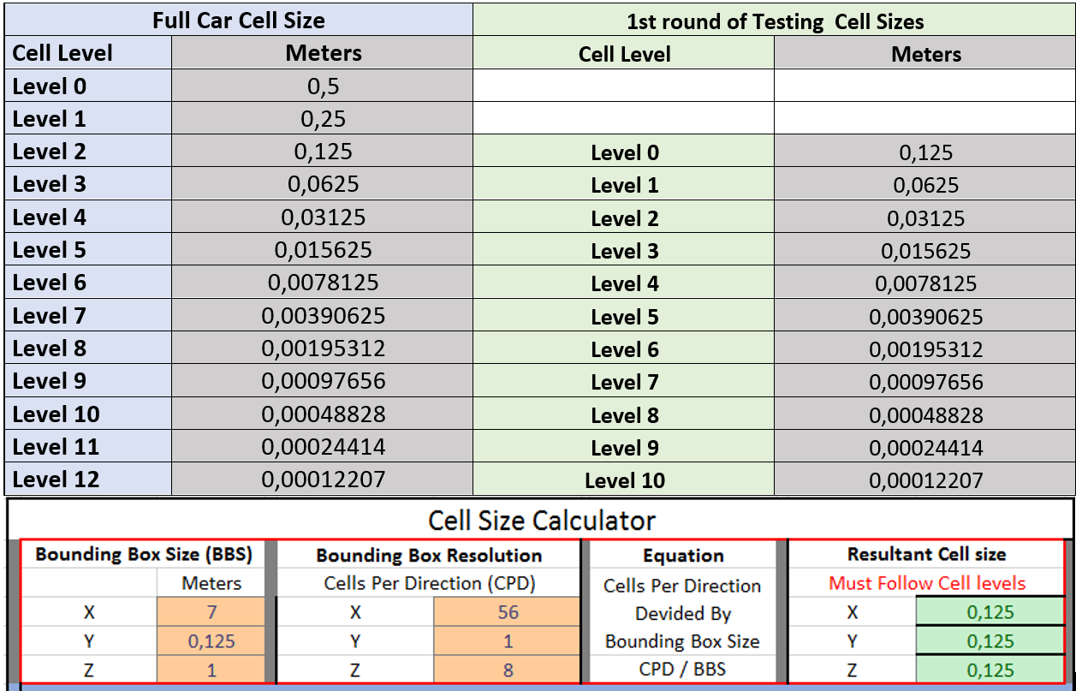Viewport: 1076px width, 691px height.
Task: Click "Level 10" in the 1st round testing table
Action: (624, 481)
